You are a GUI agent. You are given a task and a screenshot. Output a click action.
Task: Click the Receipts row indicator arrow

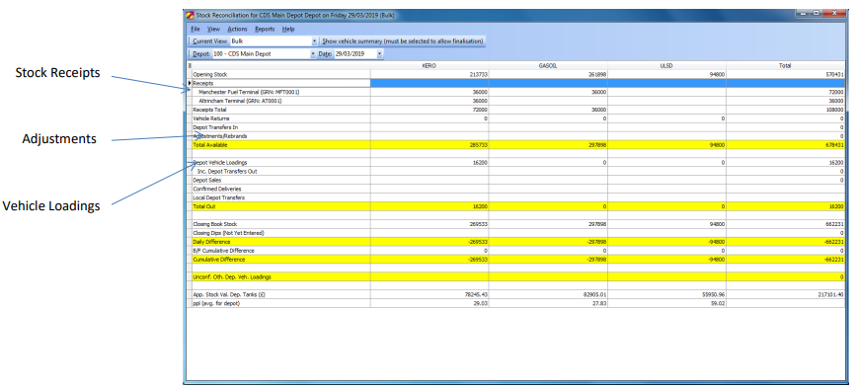click(x=190, y=83)
